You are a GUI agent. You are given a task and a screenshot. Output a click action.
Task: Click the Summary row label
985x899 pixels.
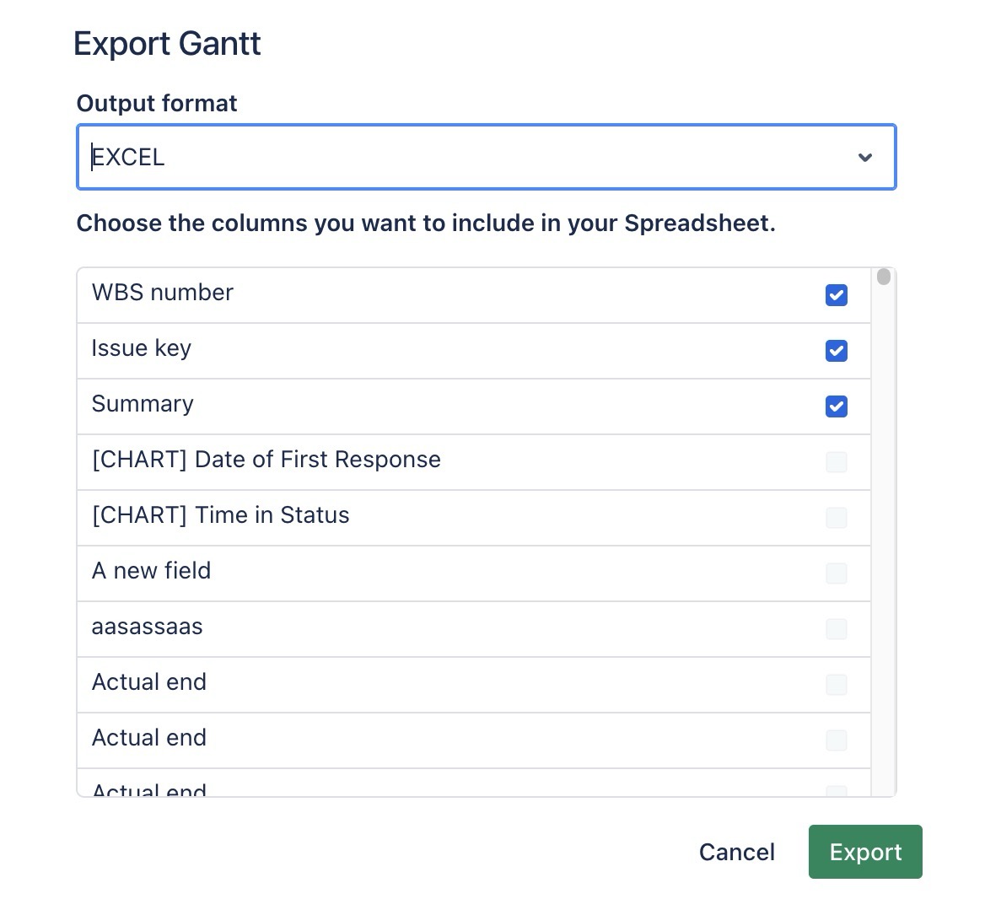143,404
